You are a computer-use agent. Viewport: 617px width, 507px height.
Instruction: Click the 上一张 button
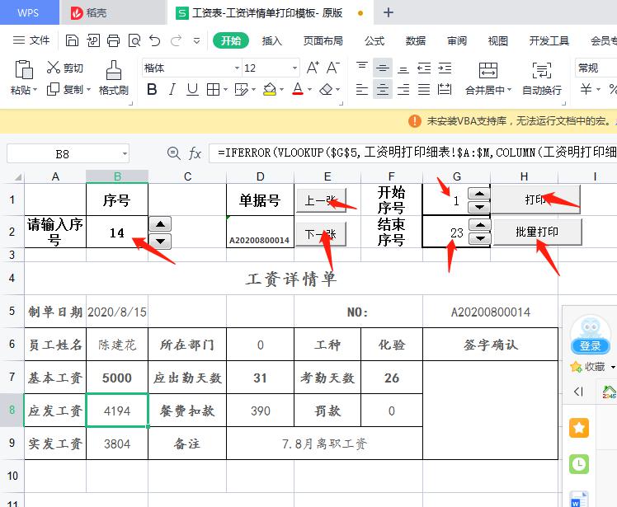pos(321,200)
